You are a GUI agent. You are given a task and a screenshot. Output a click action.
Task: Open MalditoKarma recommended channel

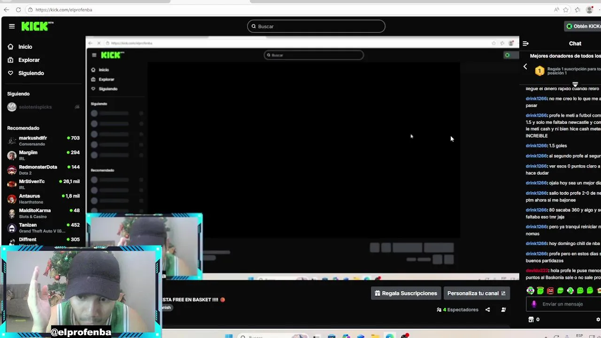[x=43, y=213]
